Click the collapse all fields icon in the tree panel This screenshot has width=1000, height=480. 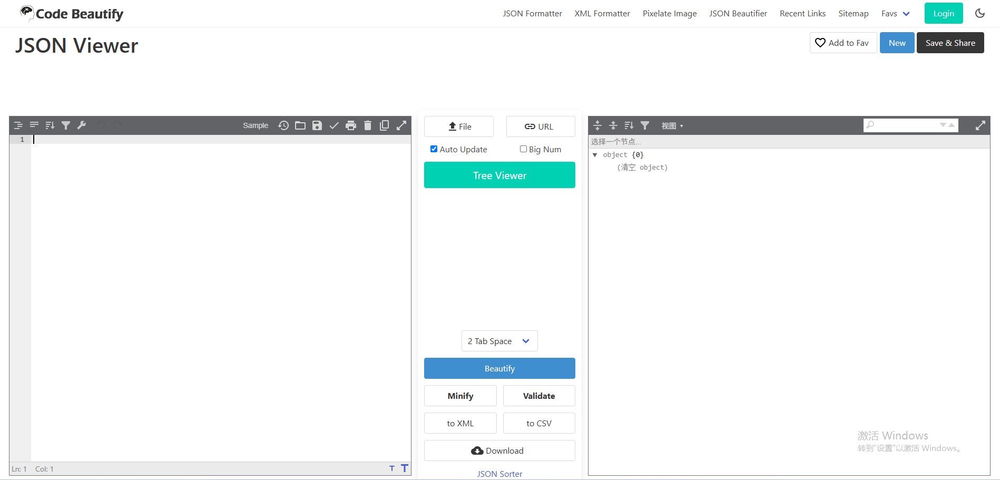pos(613,125)
